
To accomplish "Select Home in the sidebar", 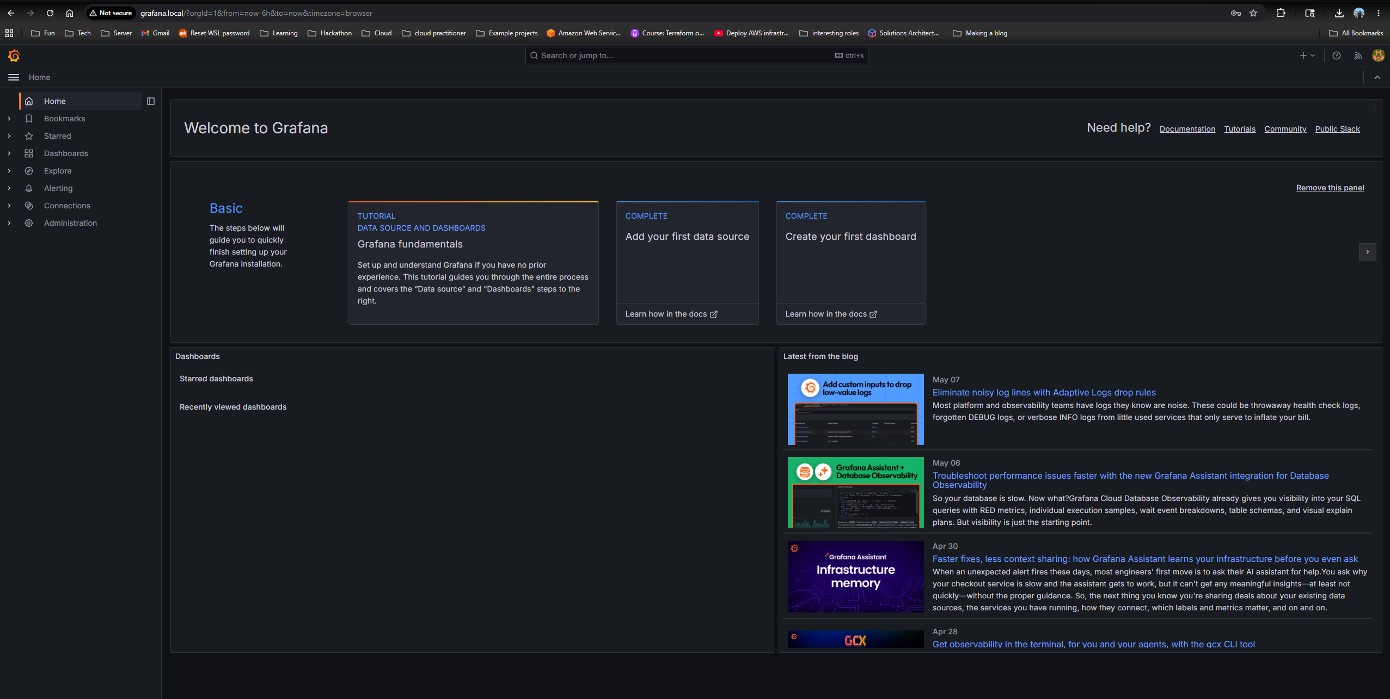I will [81, 101].
